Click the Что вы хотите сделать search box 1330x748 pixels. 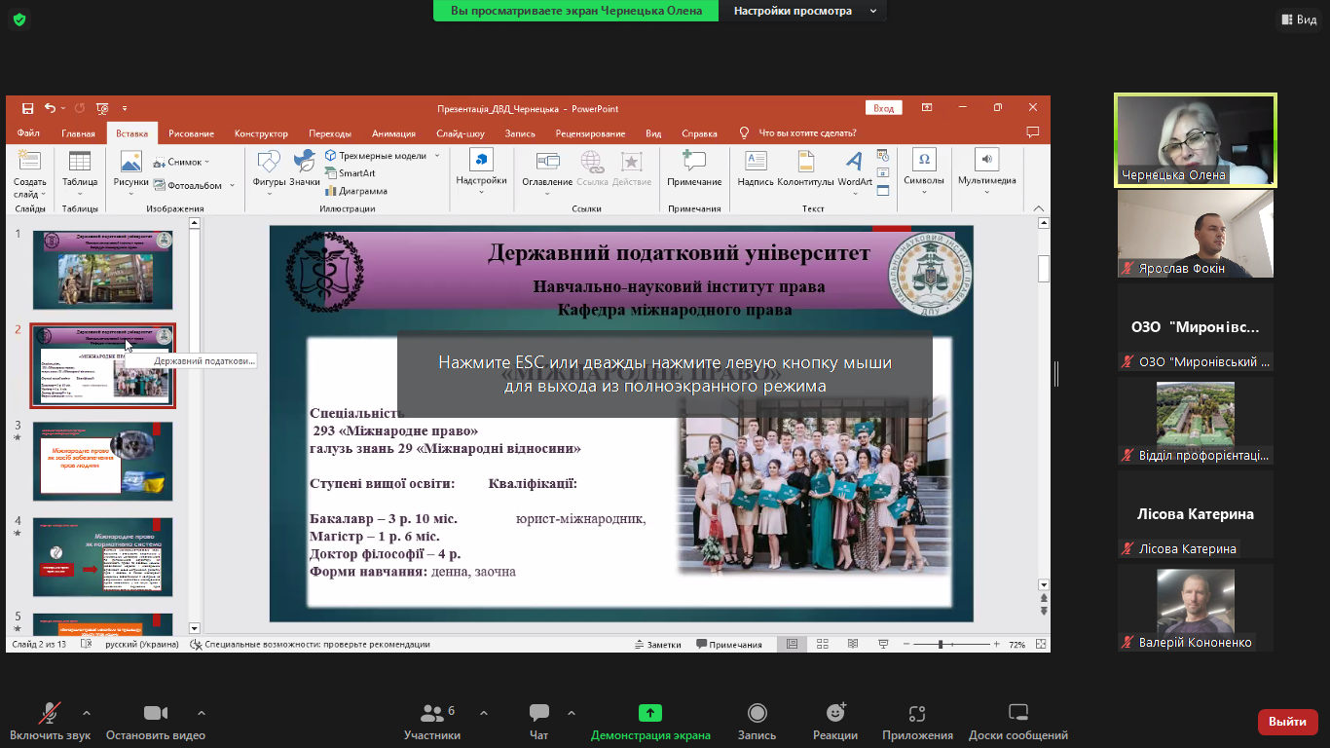(x=807, y=133)
